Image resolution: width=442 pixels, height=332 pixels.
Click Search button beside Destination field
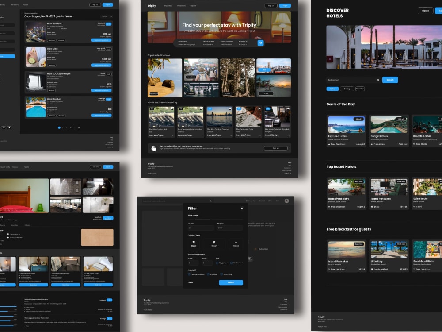pyautogui.click(x=390, y=80)
